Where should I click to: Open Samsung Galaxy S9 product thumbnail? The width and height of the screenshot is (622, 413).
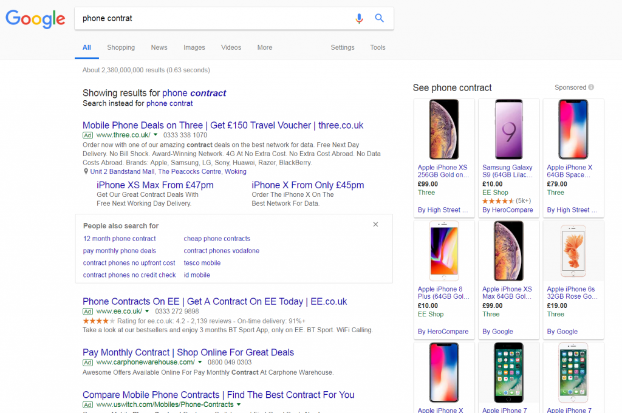point(508,129)
